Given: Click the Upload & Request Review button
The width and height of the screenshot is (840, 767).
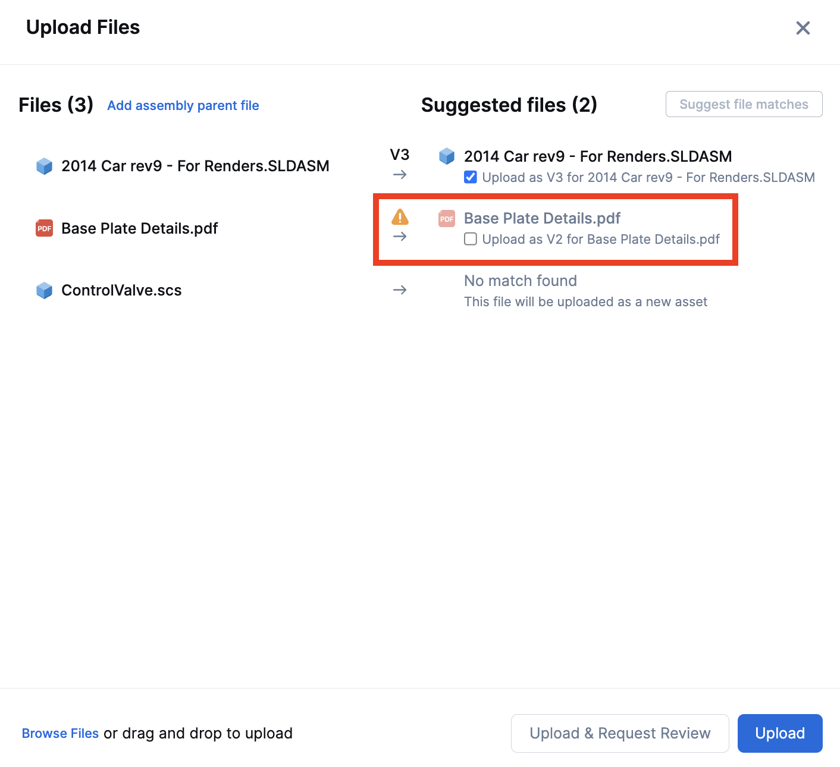Looking at the screenshot, I should pyautogui.click(x=619, y=733).
